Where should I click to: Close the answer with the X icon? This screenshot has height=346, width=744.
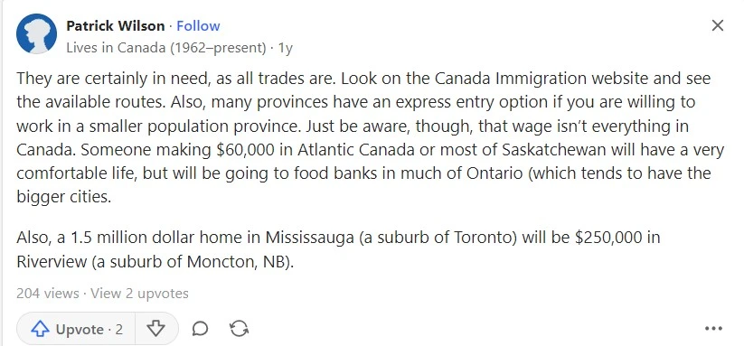718,25
